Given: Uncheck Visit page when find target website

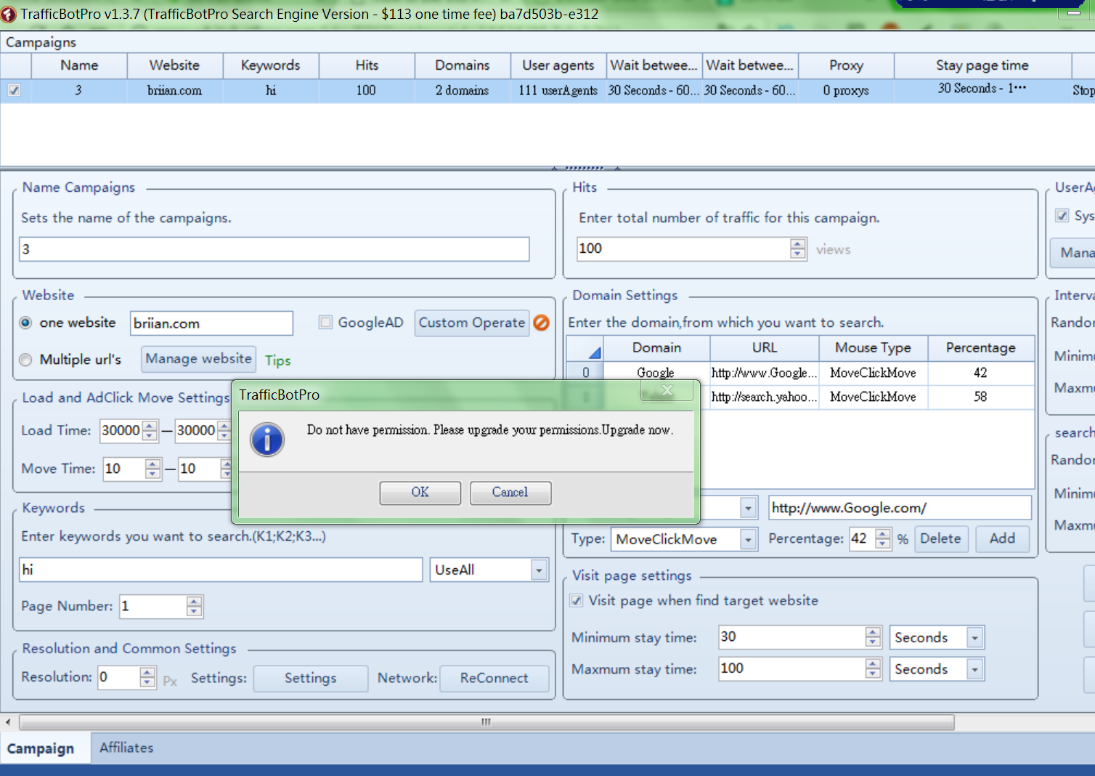Looking at the screenshot, I should [x=577, y=601].
